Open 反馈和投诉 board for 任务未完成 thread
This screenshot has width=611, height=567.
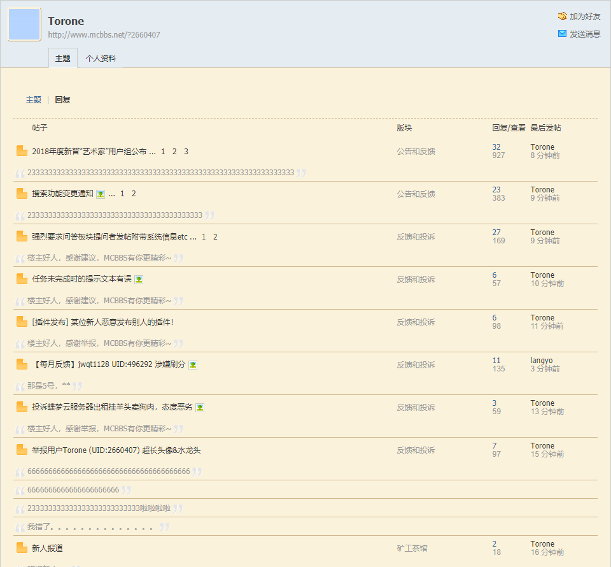click(416, 279)
